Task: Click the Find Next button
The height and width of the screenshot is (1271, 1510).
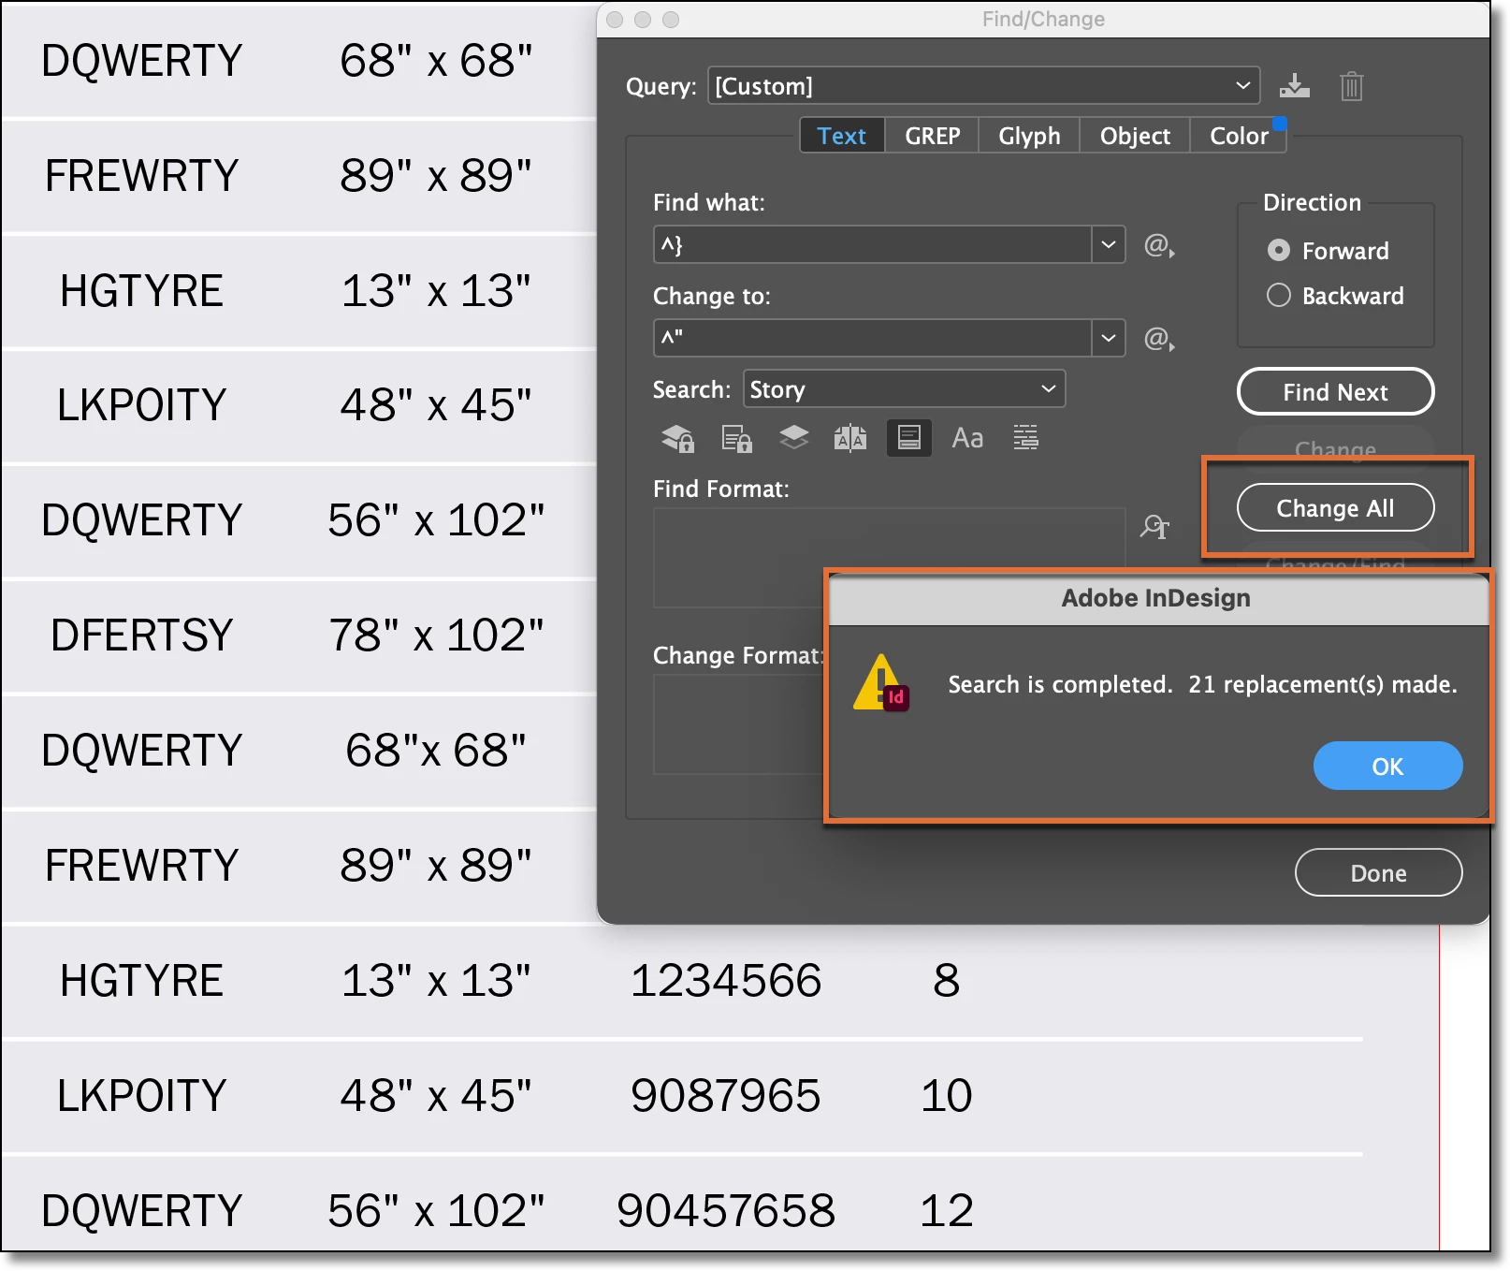Action: 1335,392
